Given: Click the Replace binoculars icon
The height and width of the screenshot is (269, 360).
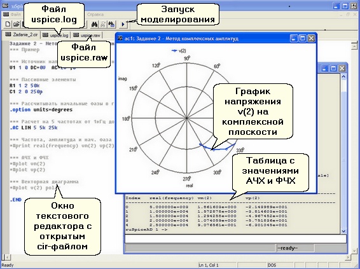Looking at the screenshot, I should pyautogui.click(x=112, y=24).
